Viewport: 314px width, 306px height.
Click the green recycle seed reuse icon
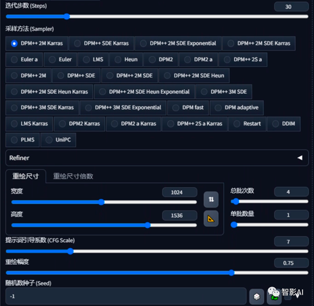pos(274,297)
